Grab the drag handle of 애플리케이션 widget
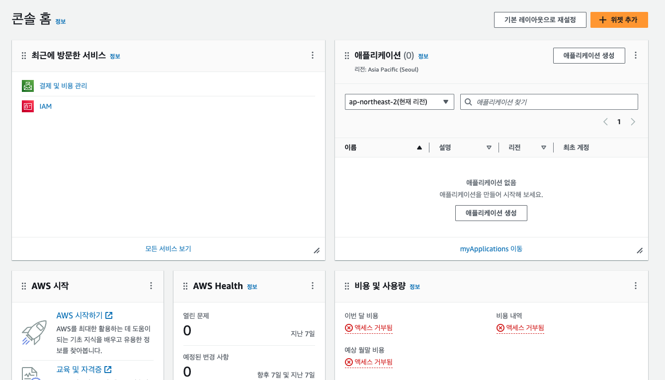The height and width of the screenshot is (380, 665). (347, 56)
